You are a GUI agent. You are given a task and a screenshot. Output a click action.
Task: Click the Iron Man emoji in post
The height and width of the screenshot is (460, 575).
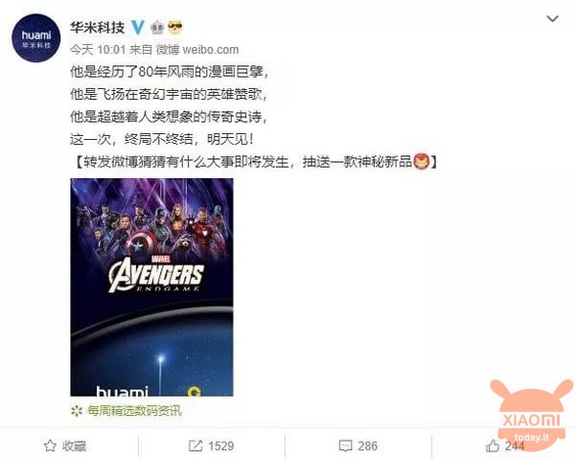tap(422, 161)
